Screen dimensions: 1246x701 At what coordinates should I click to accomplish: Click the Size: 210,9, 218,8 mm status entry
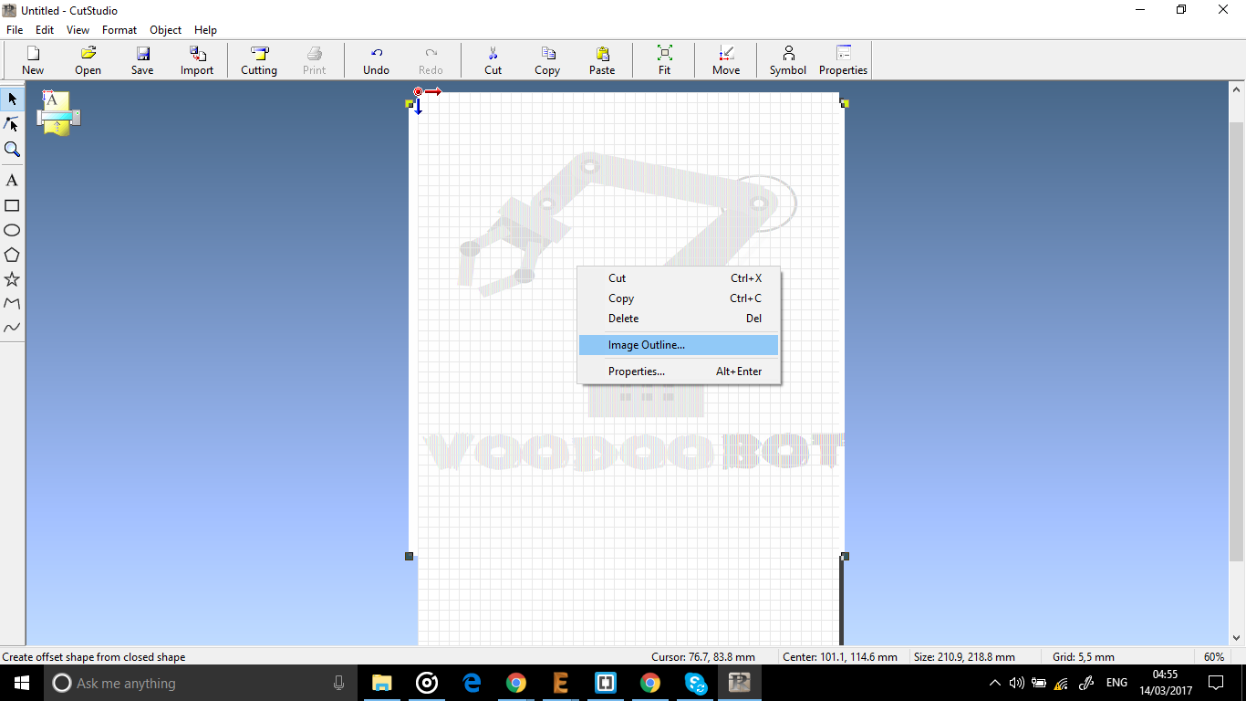(964, 657)
